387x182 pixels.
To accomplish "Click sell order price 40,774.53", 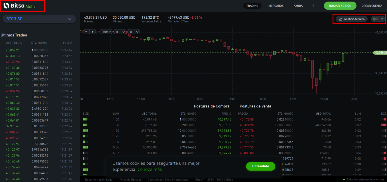I will point(247,147).
